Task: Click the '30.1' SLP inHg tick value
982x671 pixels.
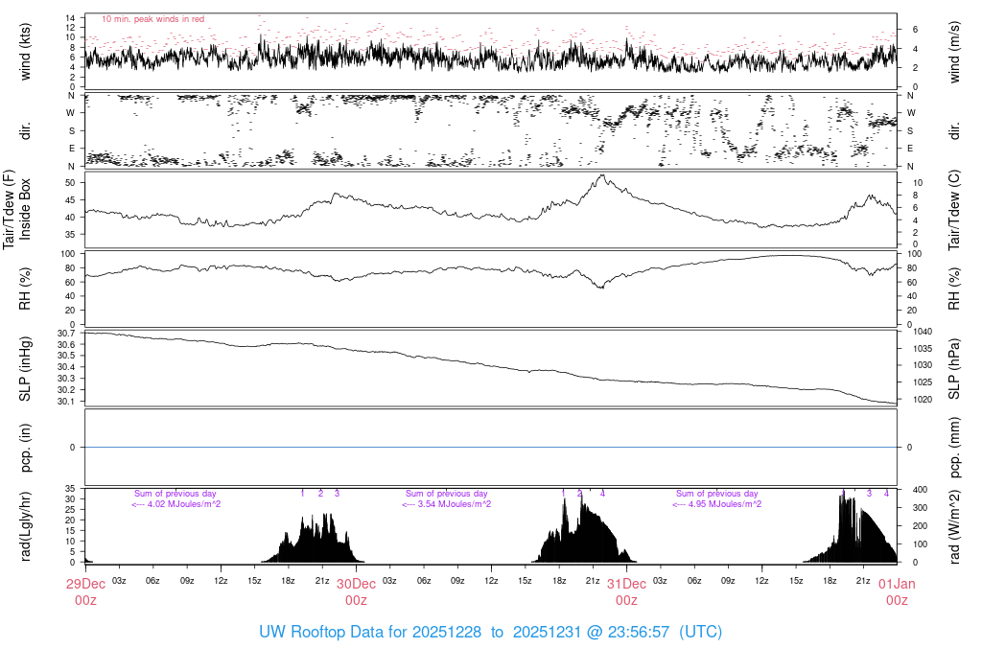Action: point(66,402)
